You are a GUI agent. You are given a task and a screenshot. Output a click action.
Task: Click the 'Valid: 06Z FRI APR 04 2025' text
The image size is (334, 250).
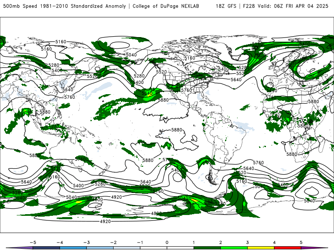click(293, 6)
